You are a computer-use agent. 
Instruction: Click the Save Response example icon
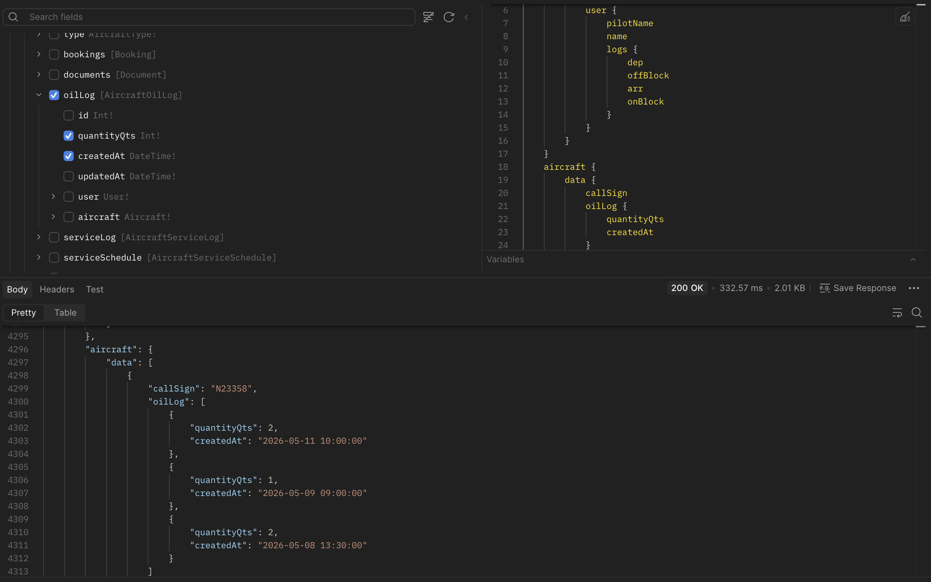825,288
